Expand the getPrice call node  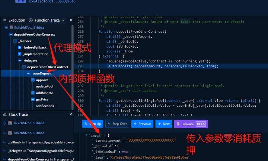pos(33,100)
